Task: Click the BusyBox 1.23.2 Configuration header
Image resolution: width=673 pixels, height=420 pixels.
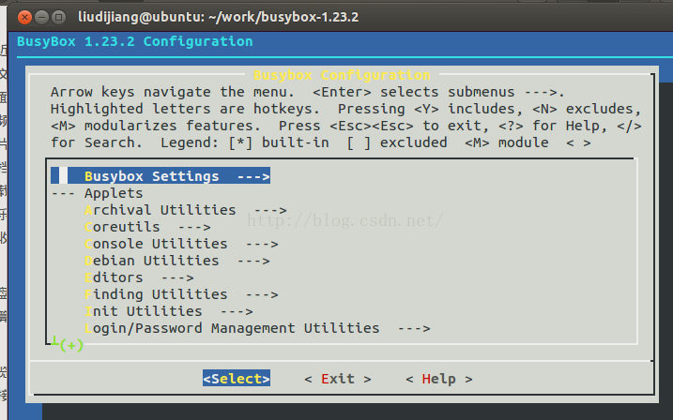Action: click(135, 41)
